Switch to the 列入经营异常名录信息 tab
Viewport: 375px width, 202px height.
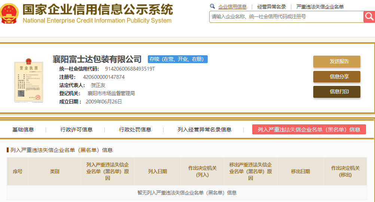click(x=204, y=130)
